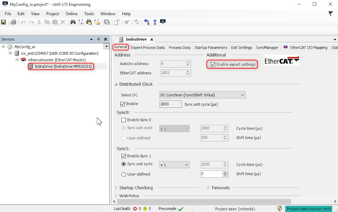Click the network login toolbar icon
This screenshot has width=338, height=212.
click(x=147, y=22)
